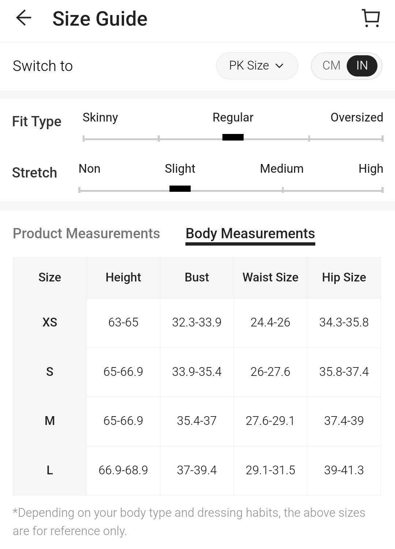Select the S size row

pos(50,372)
